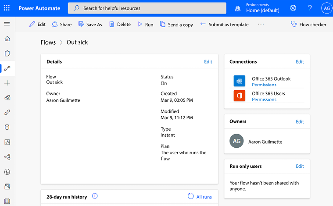Click the Status value On
Viewport: 333px width, 206px height.
pyautogui.click(x=164, y=83)
